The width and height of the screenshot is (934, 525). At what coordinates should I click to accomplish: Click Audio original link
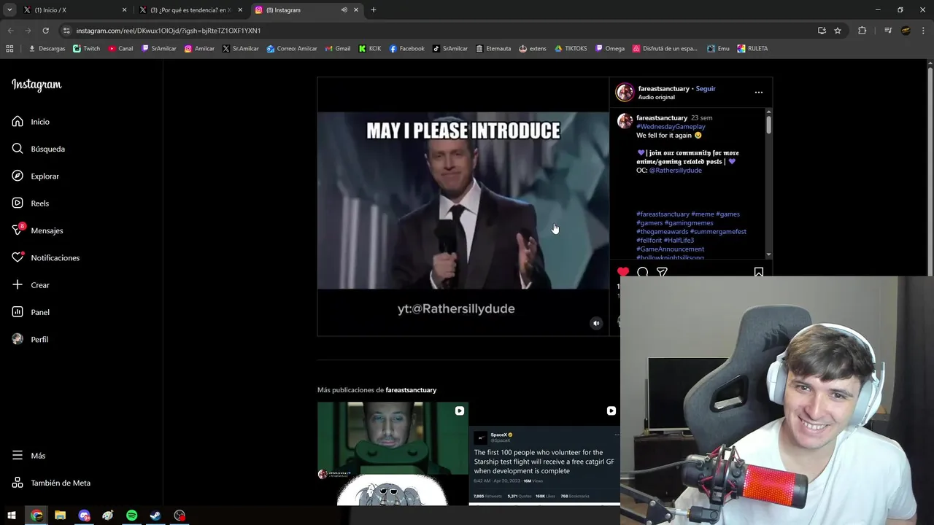coord(657,97)
